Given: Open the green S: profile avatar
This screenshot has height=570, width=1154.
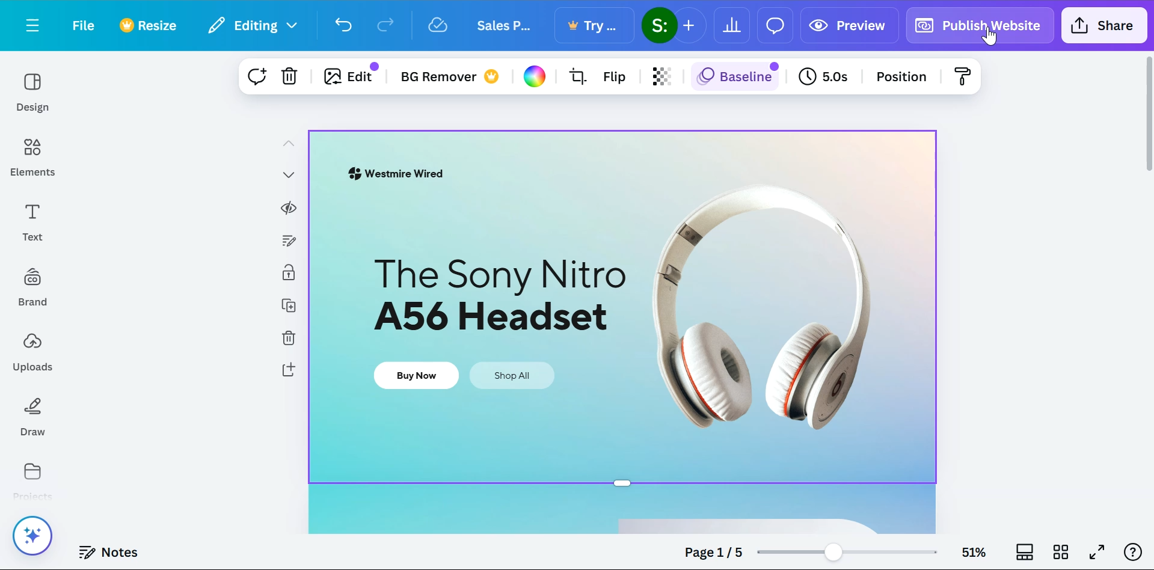Looking at the screenshot, I should pos(659,25).
